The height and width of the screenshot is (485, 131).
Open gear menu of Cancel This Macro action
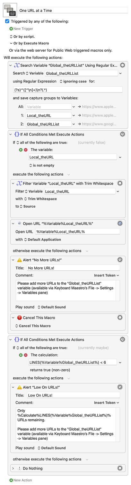point(120,318)
